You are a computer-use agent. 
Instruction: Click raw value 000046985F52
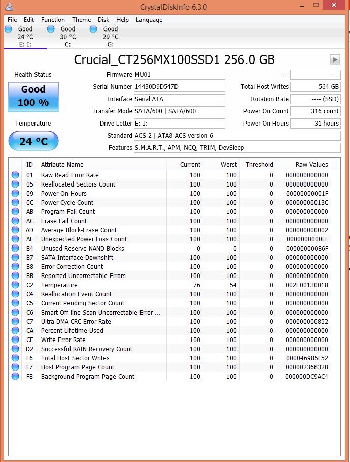(307, 358)
